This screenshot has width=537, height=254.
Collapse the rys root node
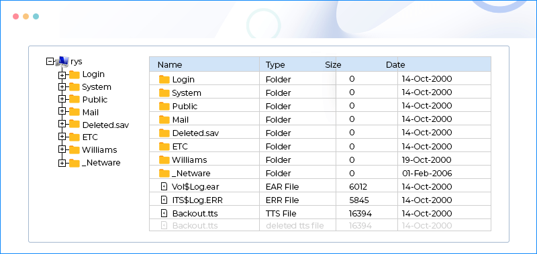(50, 62)
